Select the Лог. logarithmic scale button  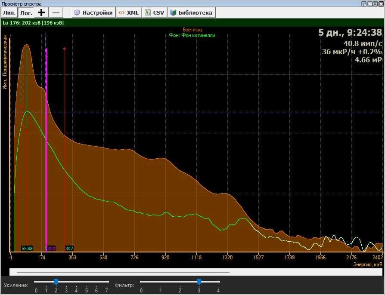coord(26,13)
